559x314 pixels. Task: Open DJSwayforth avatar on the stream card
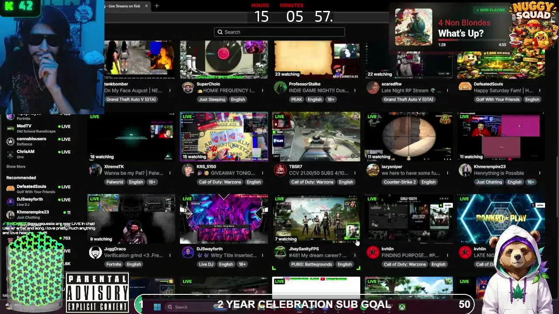click(188, 252)
